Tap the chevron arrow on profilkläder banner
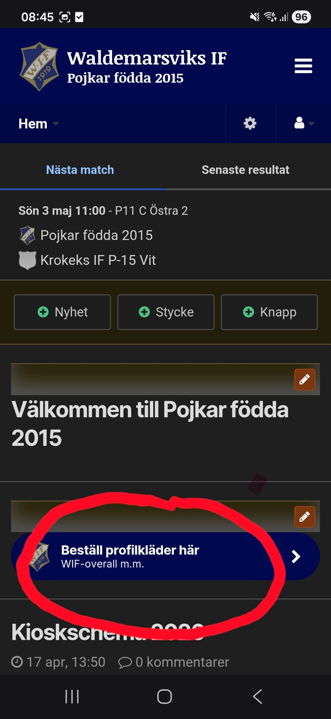 [296, 556]
